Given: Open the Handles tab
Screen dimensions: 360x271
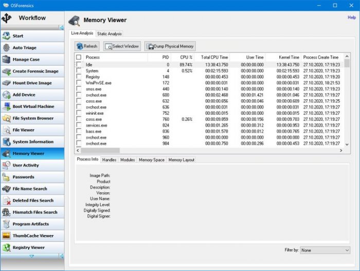Looking at the screenshot, I should pos(109,160).
